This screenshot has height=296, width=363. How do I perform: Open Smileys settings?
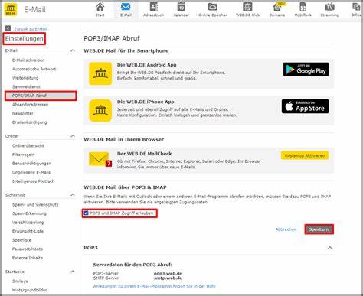coord(20,281)
